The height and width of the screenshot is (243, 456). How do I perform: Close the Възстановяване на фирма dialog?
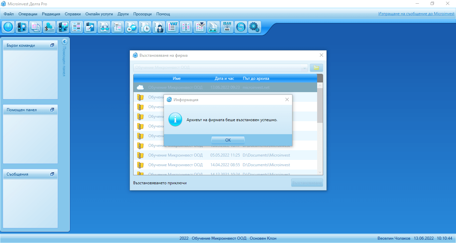tap(321, 55)
